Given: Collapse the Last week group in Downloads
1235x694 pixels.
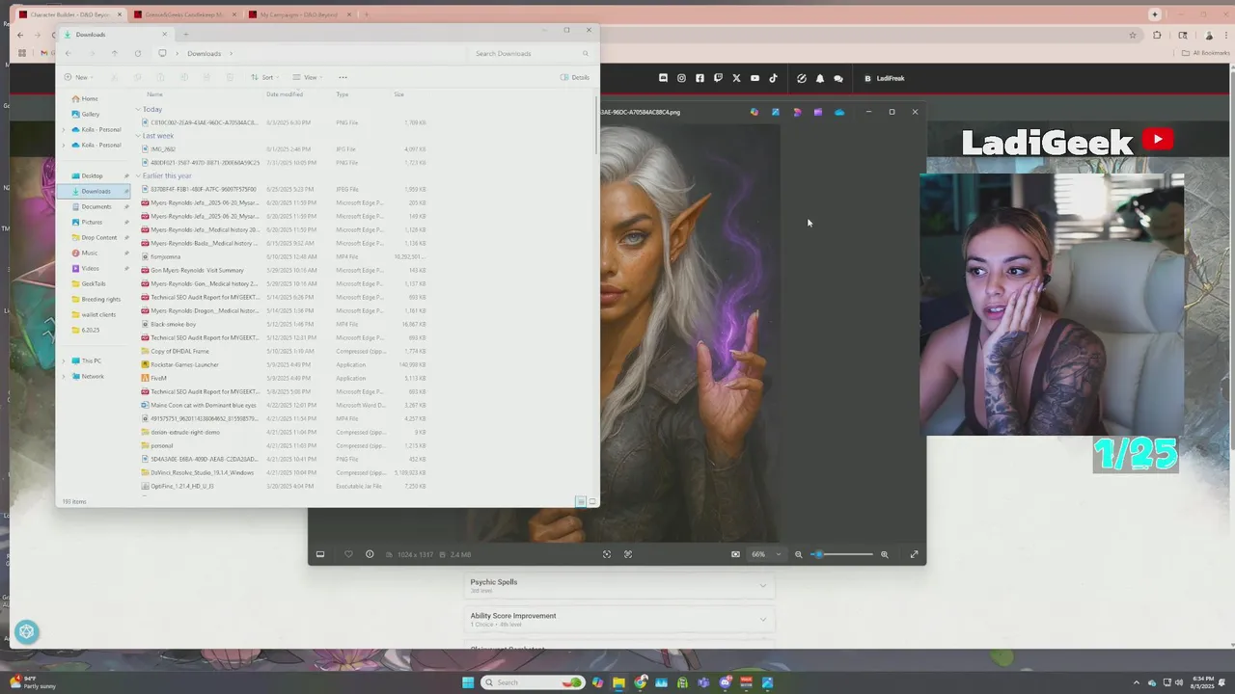Looking at the screenshot, I should coord(139,136).
